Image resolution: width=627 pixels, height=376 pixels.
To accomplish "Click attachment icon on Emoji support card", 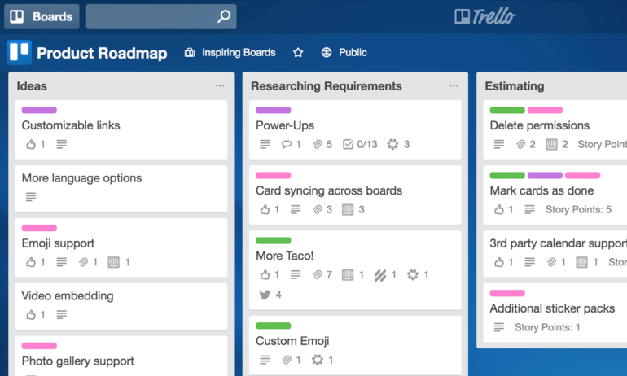I will click(83, 262).
